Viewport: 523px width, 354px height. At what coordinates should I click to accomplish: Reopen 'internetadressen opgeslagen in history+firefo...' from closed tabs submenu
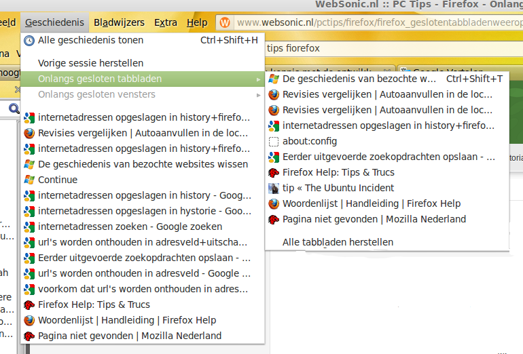coord(387,125)
